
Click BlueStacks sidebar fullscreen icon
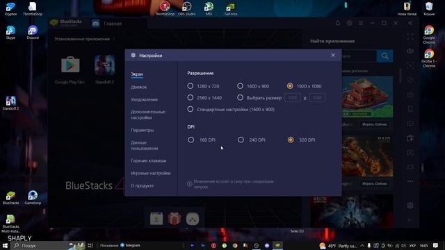(410, 37)
